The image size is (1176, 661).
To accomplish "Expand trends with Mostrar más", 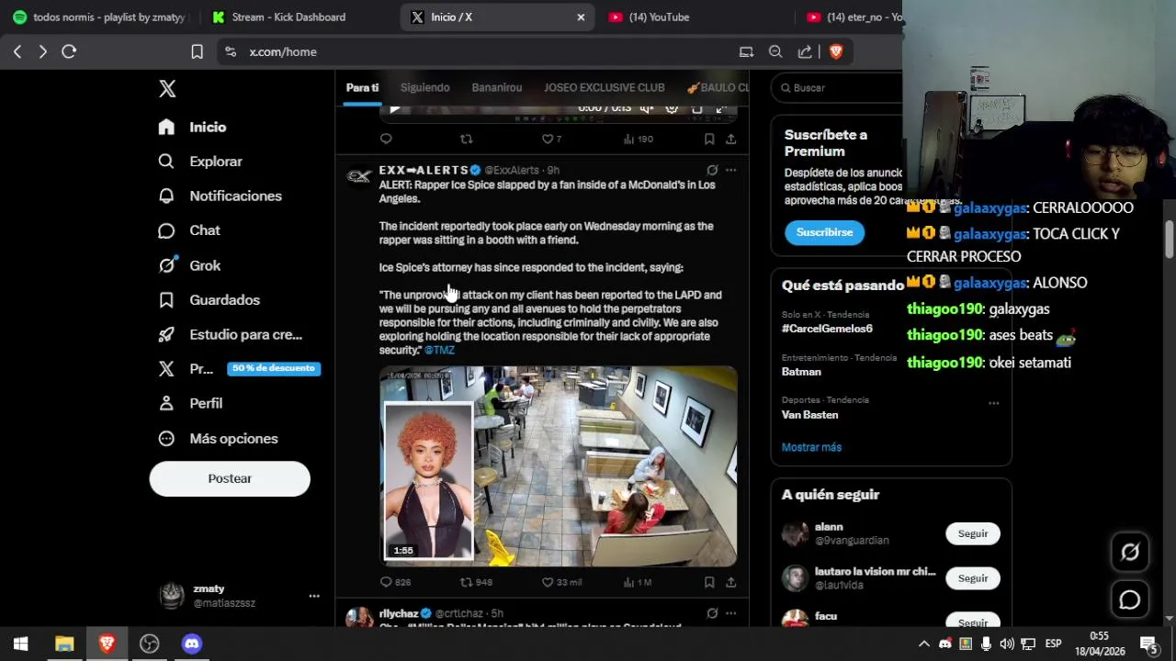I will coord(811,447).
